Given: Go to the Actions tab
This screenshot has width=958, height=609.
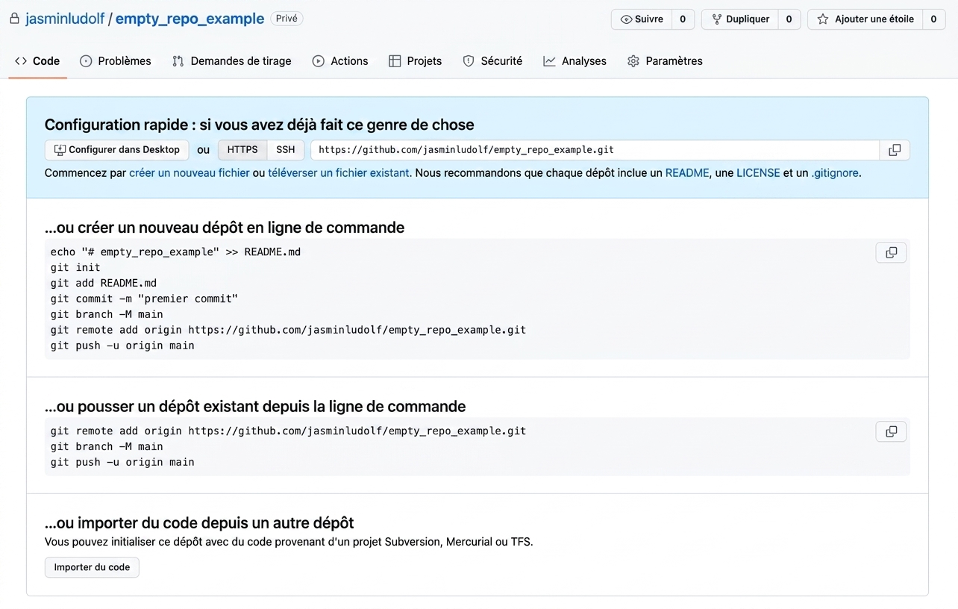Looking at the screenshot, I should [x=340, y=61].
